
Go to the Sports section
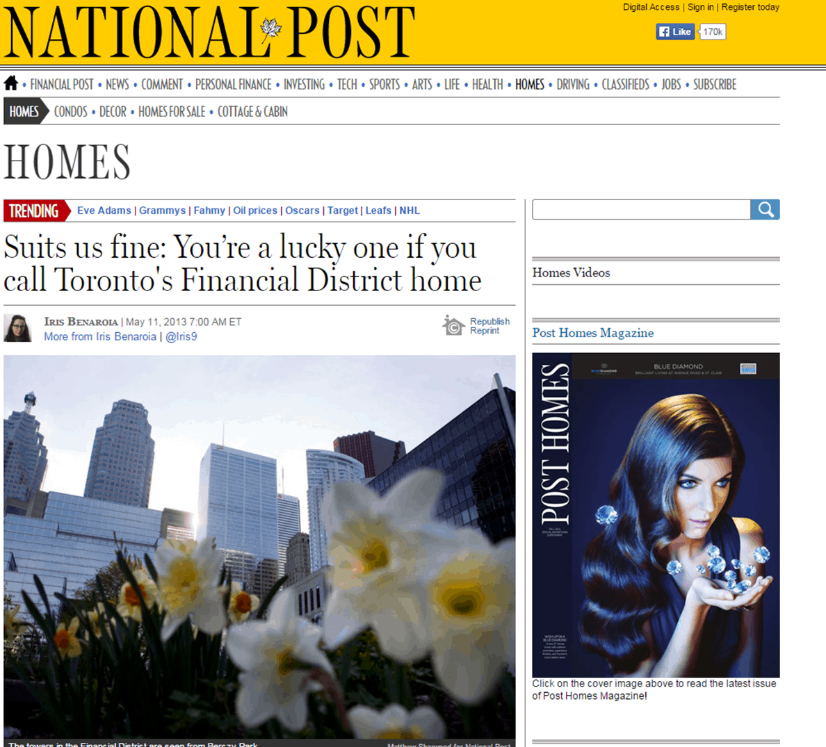(x=384, y=84)
